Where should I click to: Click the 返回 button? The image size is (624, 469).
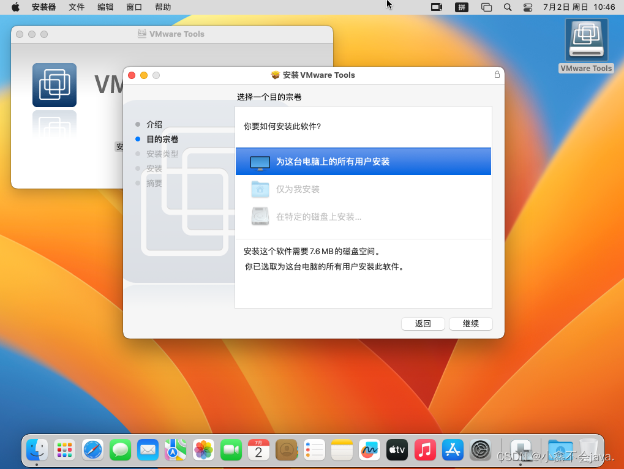coord(423,323)
